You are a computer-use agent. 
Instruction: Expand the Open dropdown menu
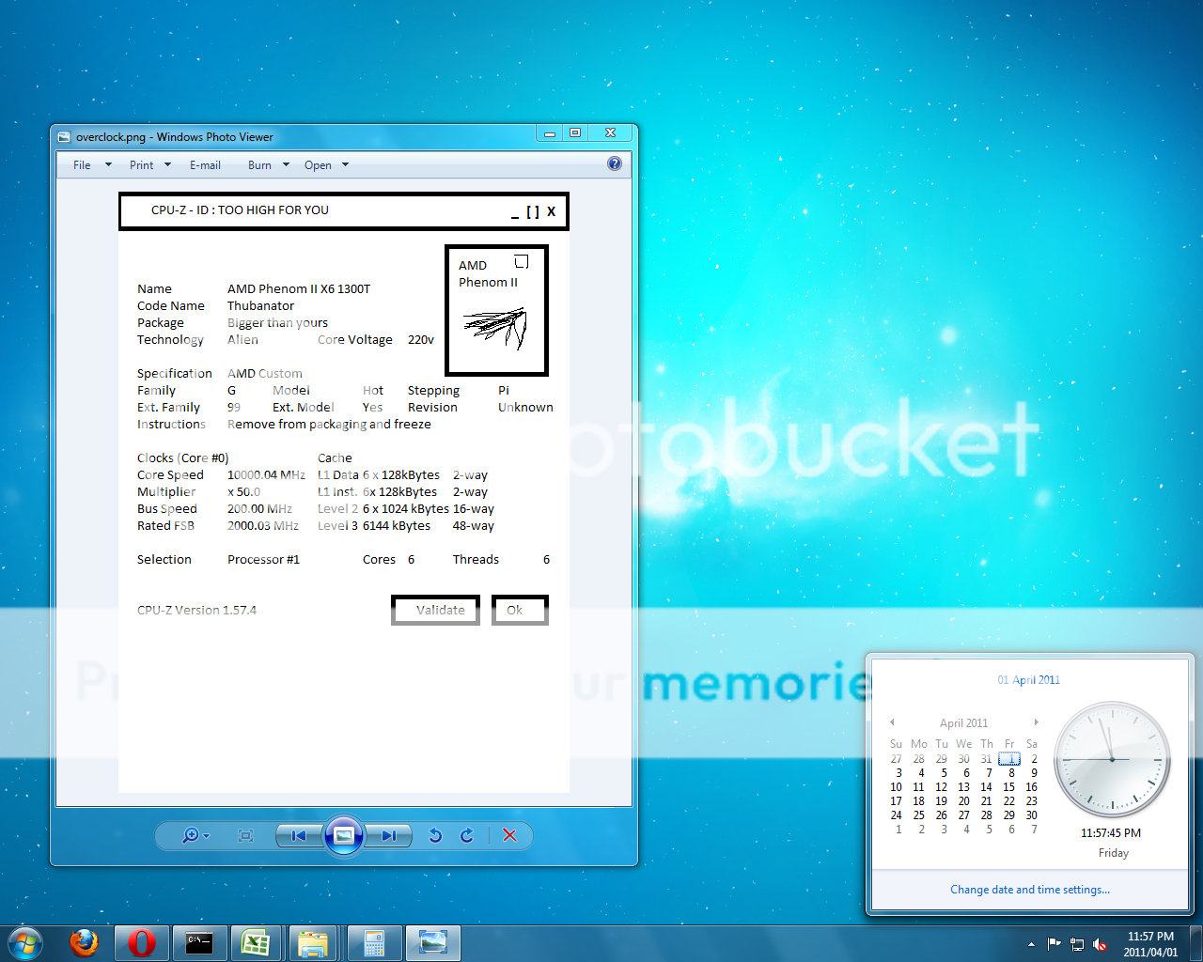click(326, 165)
